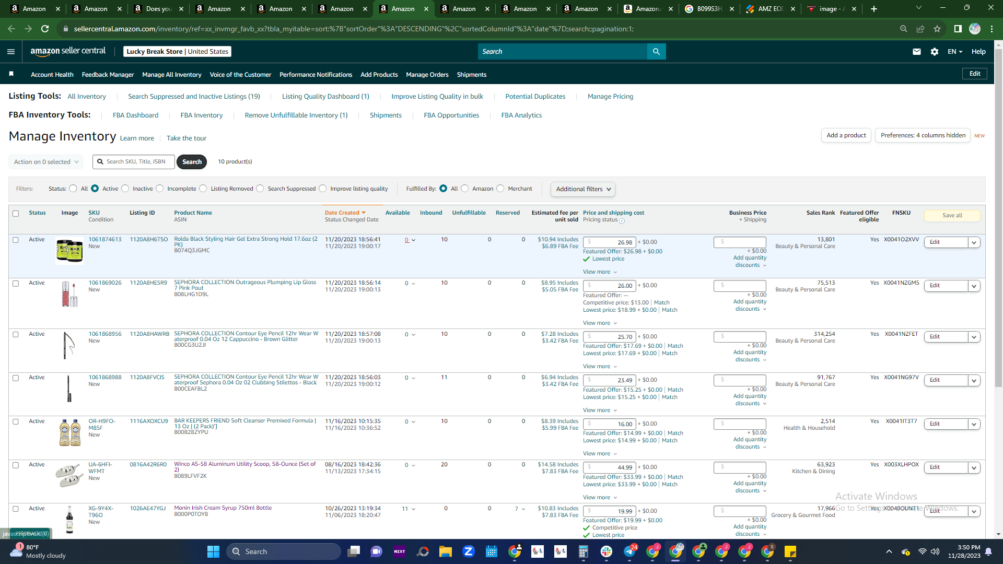Open the Windows Start menu
The height and width of the screenshot is (564, 1003).
213,551
